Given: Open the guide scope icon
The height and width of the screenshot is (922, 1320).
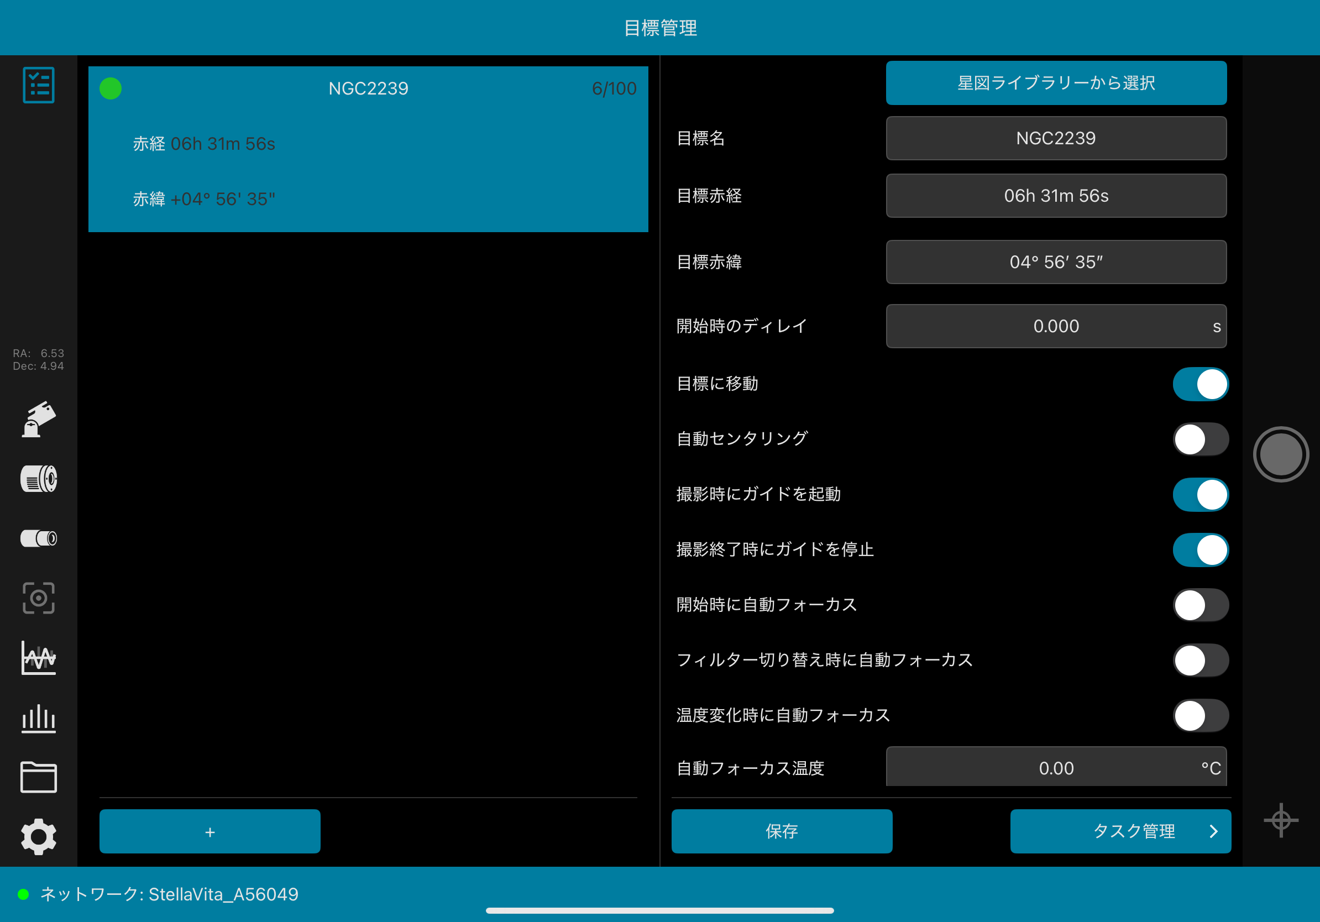Looking at the screenshot, I should coord(39,538).
